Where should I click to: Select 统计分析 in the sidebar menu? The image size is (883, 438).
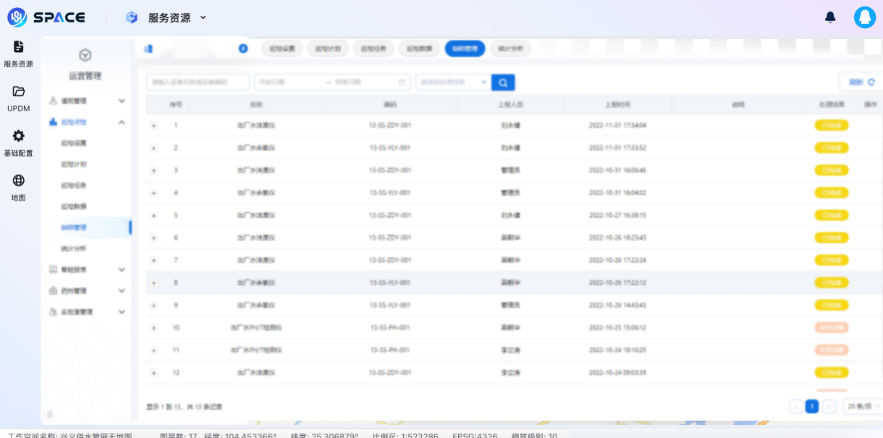[x=74, y=249]
